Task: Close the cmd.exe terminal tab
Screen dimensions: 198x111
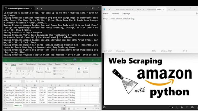Action: (x=32, y=8)
